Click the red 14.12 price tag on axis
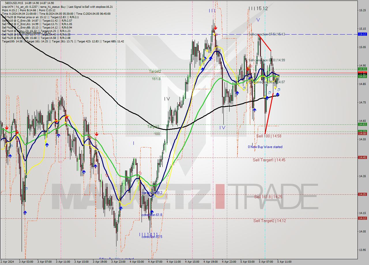The width and height of the screenshot is (369, 265). [x=362, y=218]
